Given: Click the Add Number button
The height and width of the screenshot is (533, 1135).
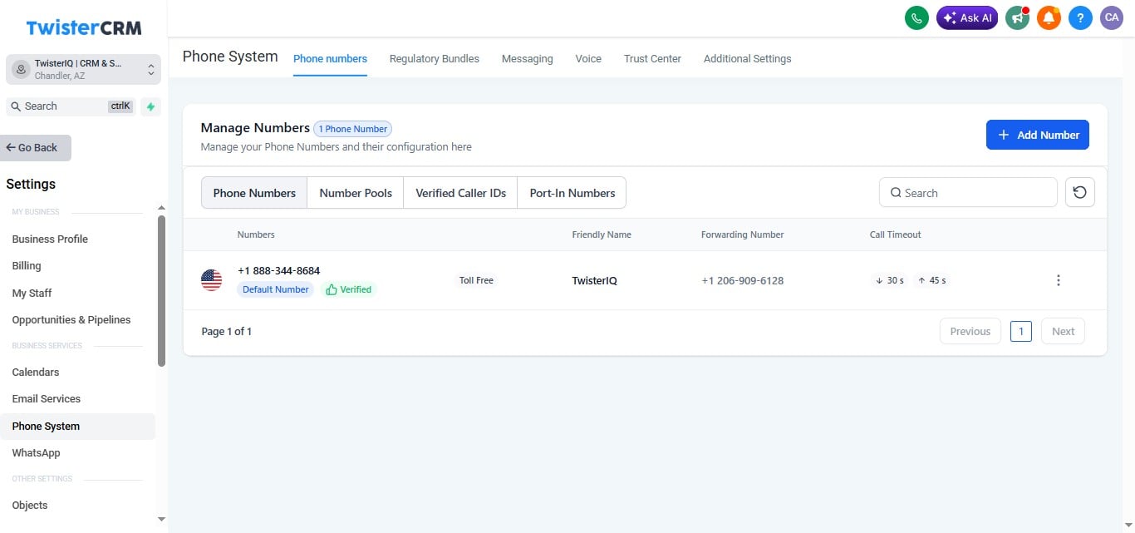Looking at the screenshot, I should point(1037,135).
